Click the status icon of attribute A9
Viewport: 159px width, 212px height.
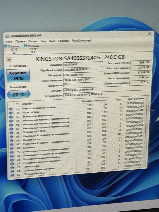(x=12, y=137)
